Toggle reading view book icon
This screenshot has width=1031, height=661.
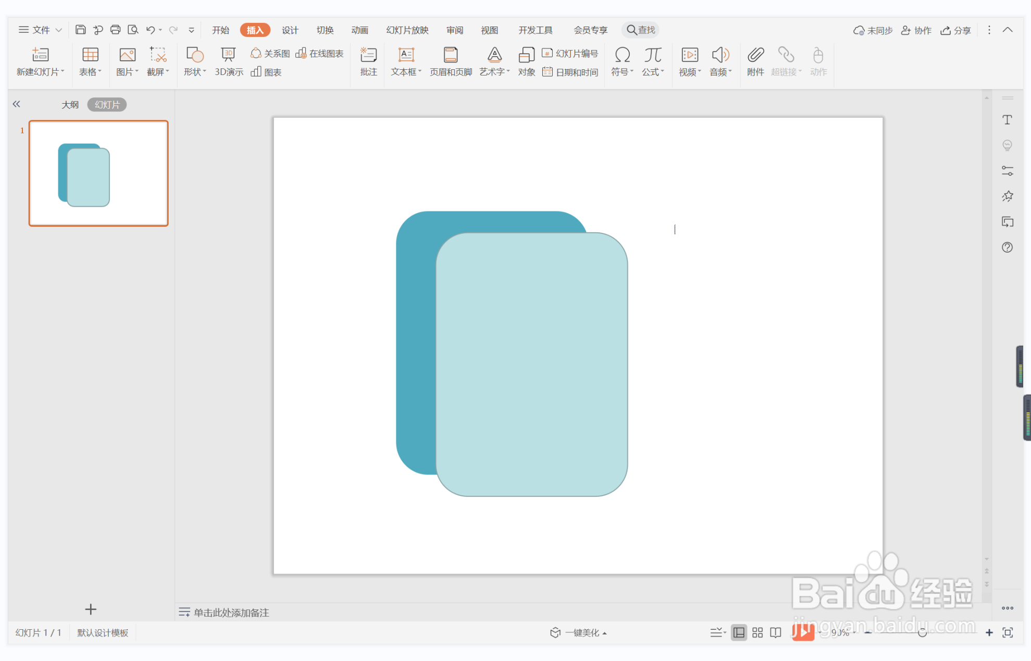tap(776, 632)
